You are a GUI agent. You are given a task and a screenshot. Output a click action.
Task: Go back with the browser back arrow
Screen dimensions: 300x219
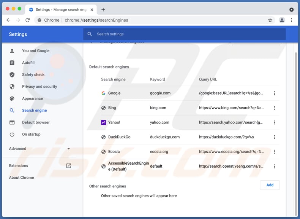8,20
